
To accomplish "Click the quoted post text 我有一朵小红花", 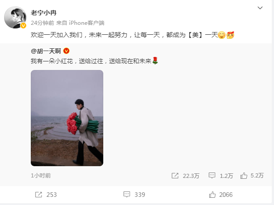I will coord(52,61).
